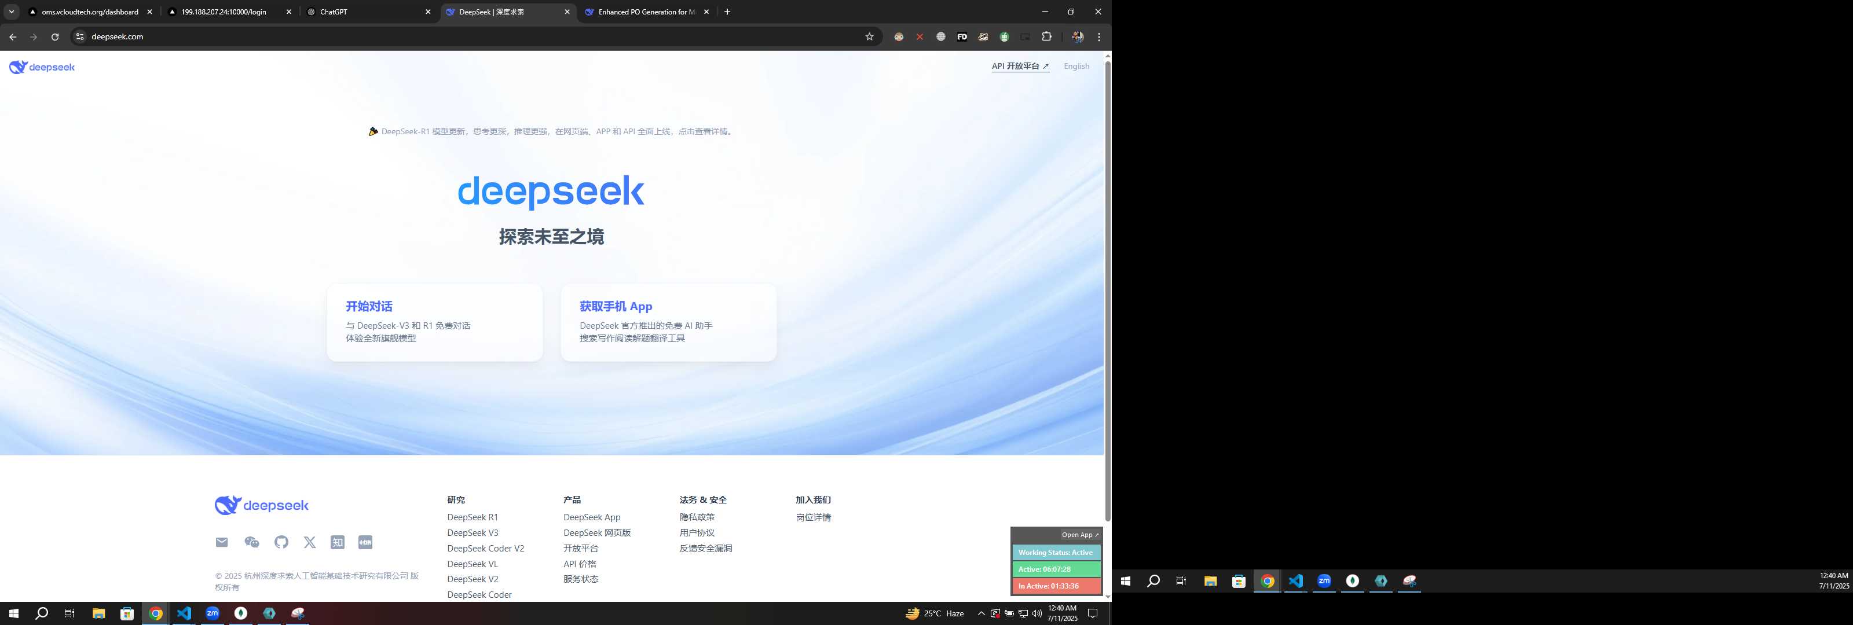Open the face avatar extension icon

point(899,36)
